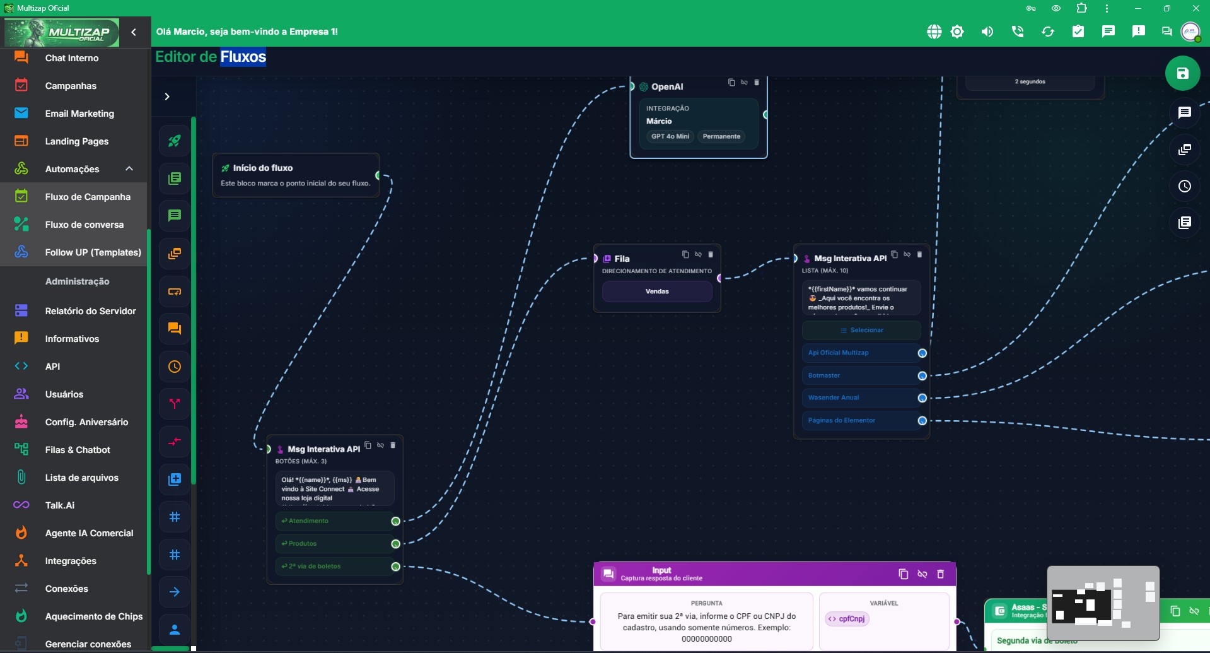
Task: Click the cpfCnpj variable chip
Action: tap(847, 619)
